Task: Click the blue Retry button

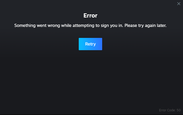Action: click(90, 44)
